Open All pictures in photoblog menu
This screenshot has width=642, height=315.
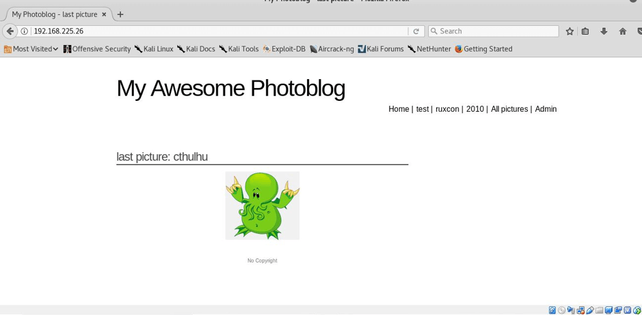509,109
